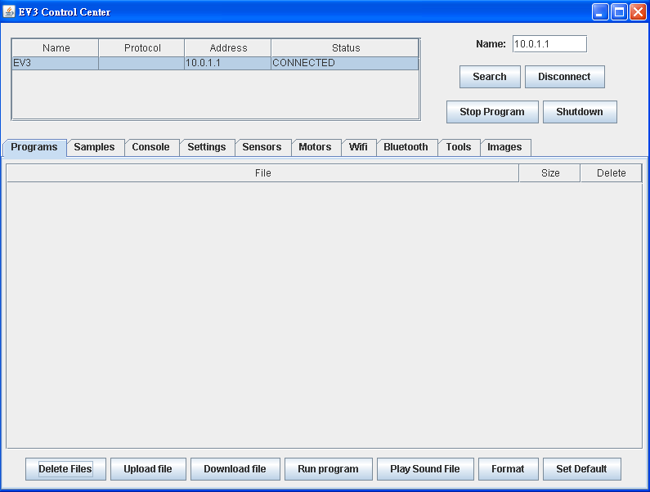This screenshot has height=492, width=650.
Task: Switch to the Bluetooth tab
Action: (x=406, y=147)
